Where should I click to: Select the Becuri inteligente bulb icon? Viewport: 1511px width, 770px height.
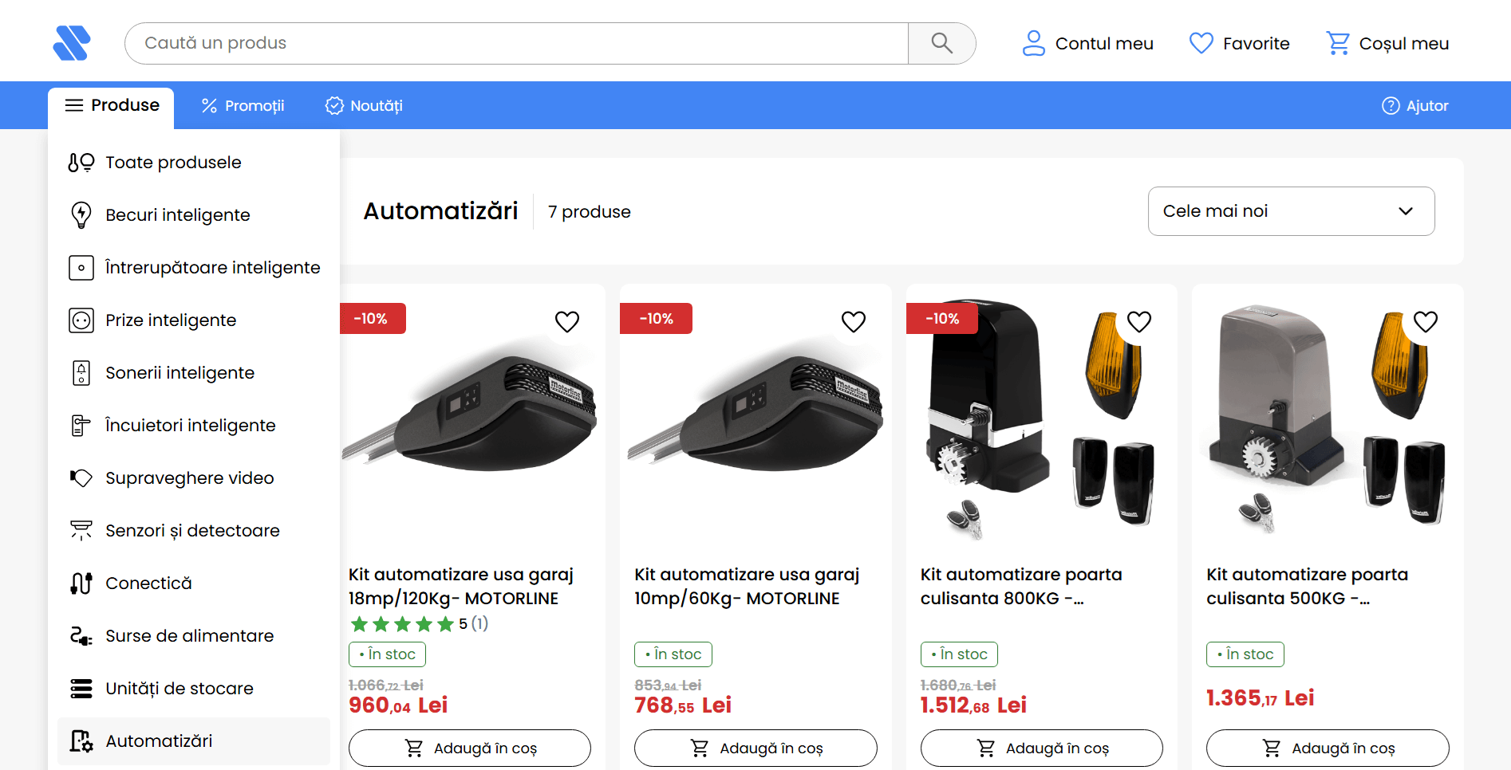[81, 215]
